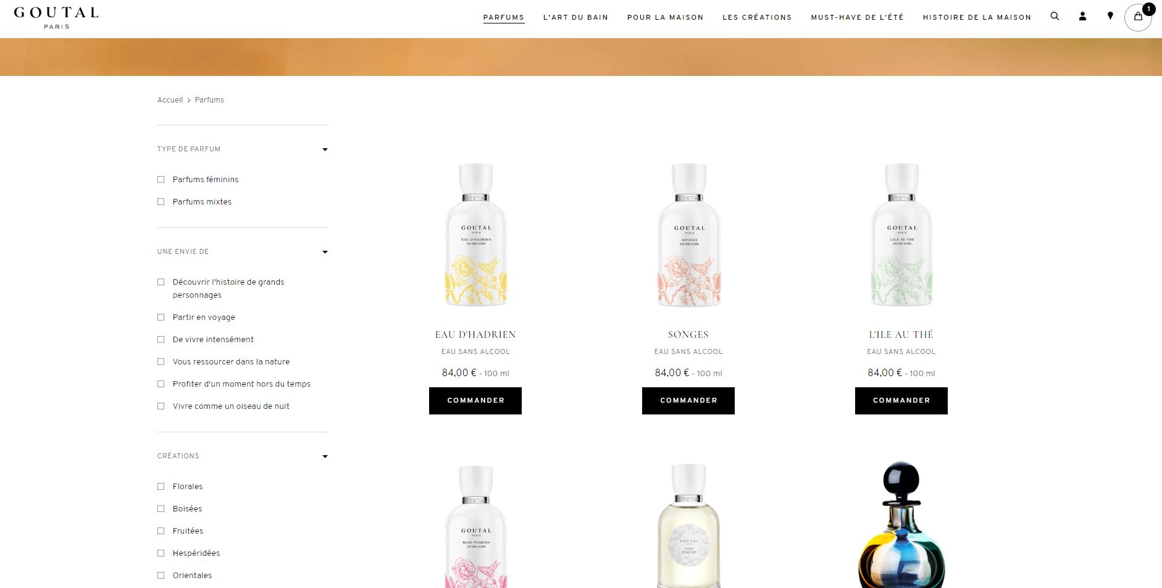Collapse the Créations filter section
The height and width of the screenshot is (588, 1162).
coord(325,456)
